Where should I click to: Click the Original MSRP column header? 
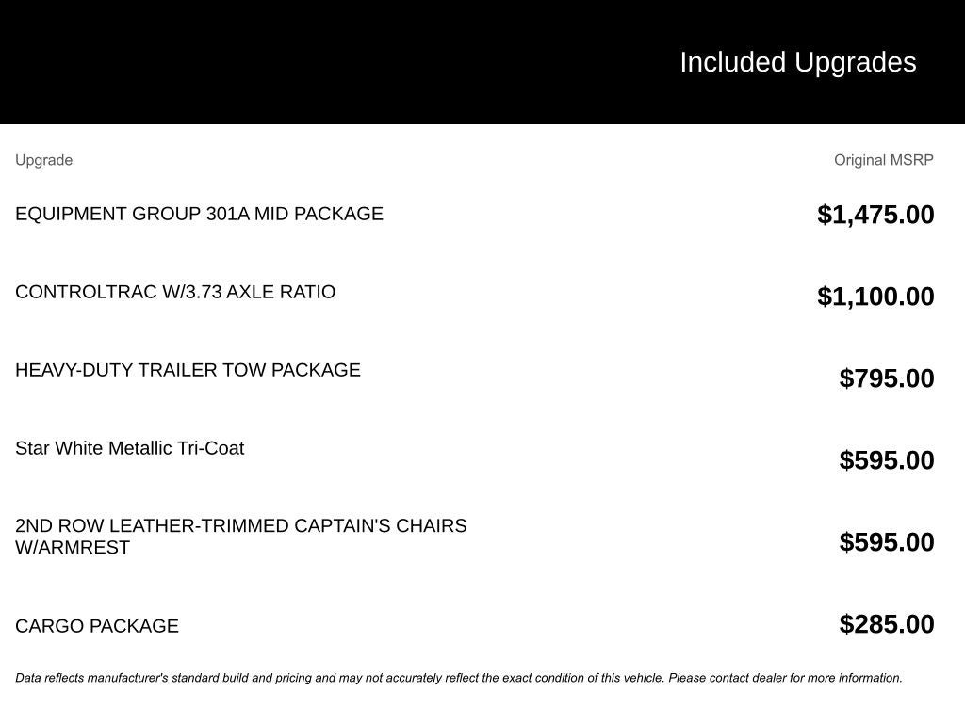coord(883,160)
